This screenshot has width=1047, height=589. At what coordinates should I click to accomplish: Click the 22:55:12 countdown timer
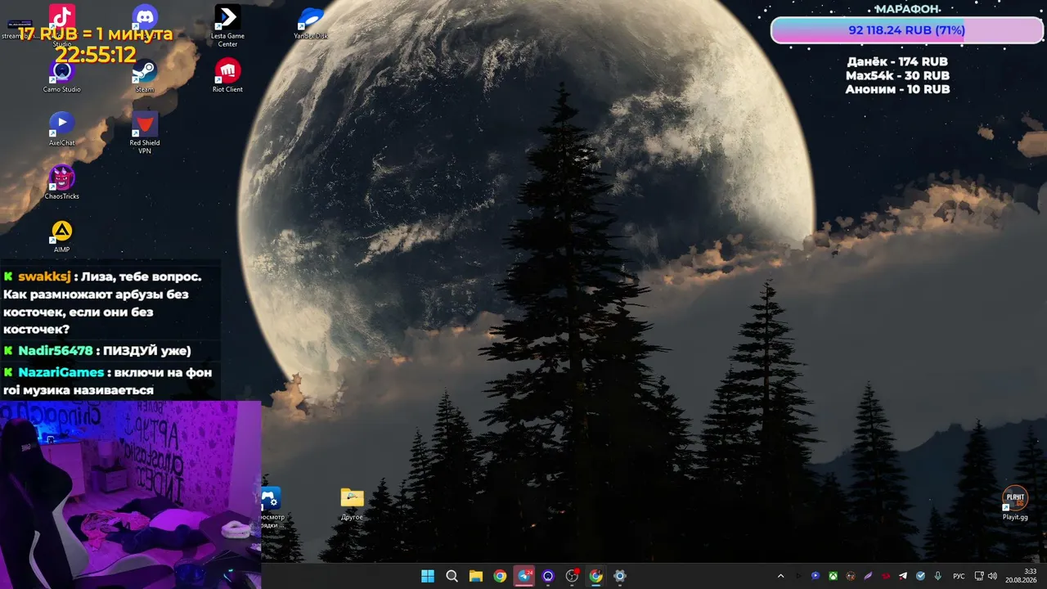point(96,55)
